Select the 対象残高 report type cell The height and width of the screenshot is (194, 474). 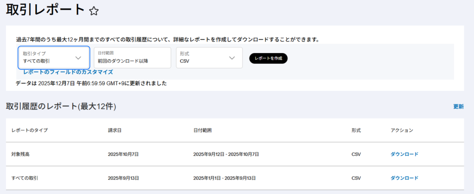[22, 154]
